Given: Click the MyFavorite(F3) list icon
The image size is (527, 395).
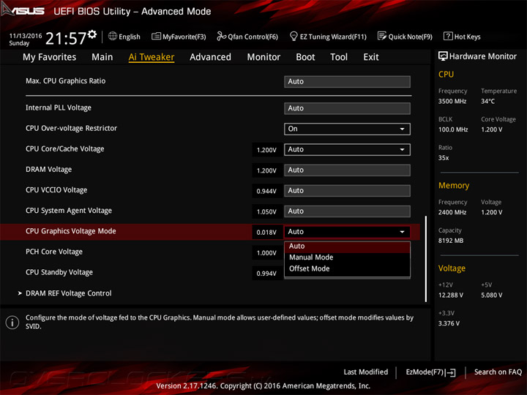Looking at the screenshot, I should click(156, 37).
